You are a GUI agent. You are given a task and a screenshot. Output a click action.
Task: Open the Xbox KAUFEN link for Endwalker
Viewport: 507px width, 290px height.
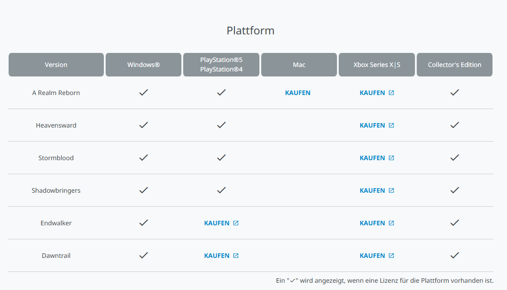pyautogui.click(x=377, y=223)
